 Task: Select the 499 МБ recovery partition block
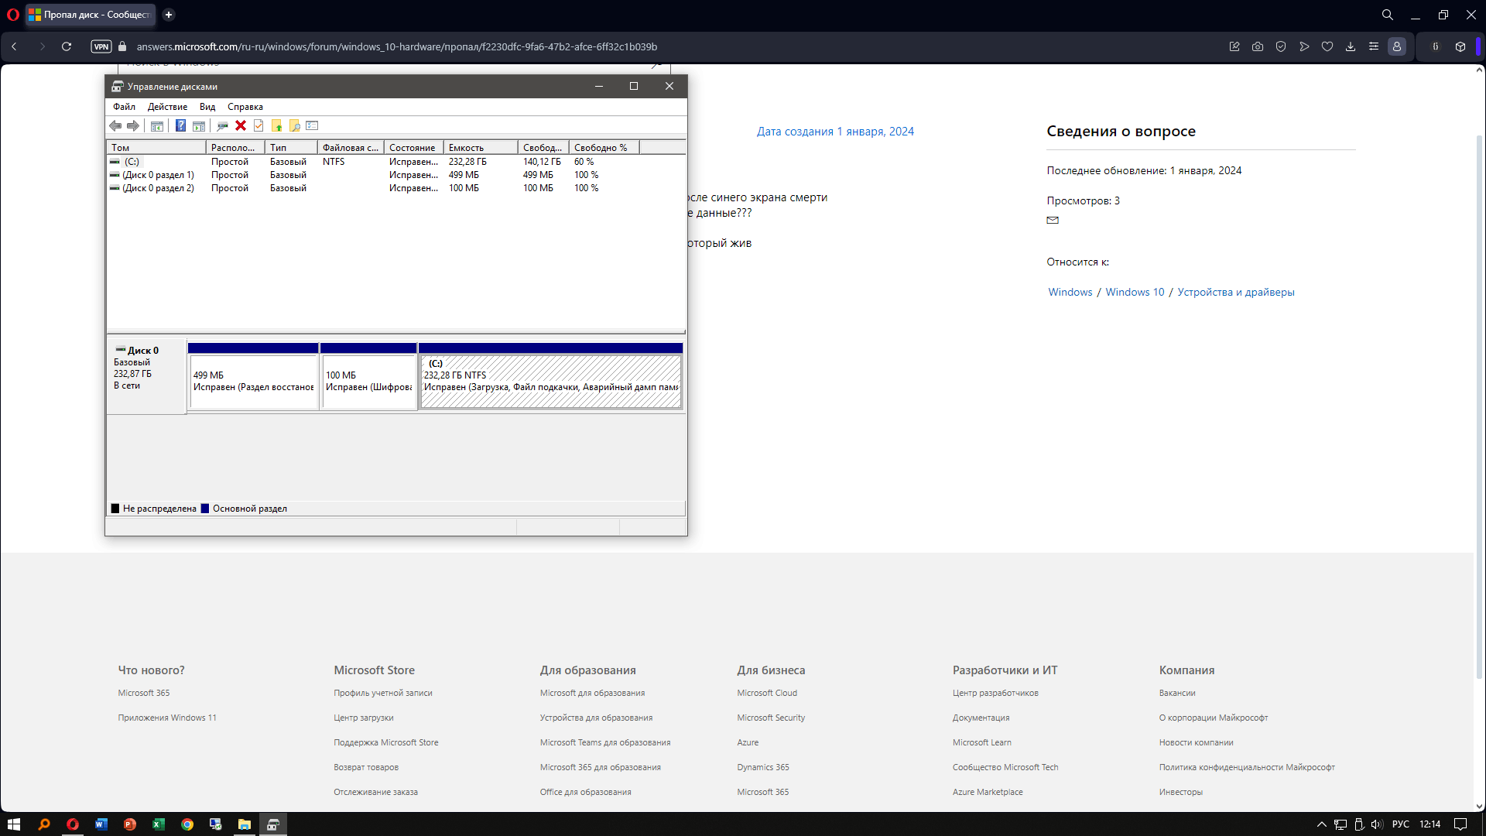[253, 376]
